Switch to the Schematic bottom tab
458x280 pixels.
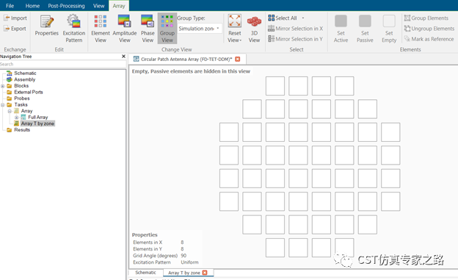click(x=145, y=273)
